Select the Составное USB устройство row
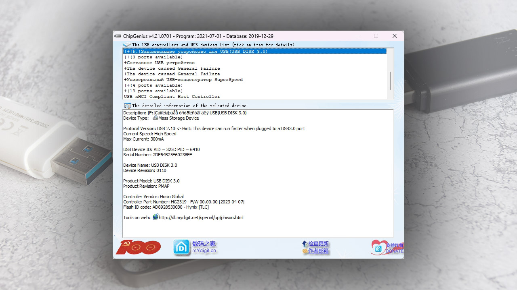This screenshot has width=517, height=290. point(255,62)
